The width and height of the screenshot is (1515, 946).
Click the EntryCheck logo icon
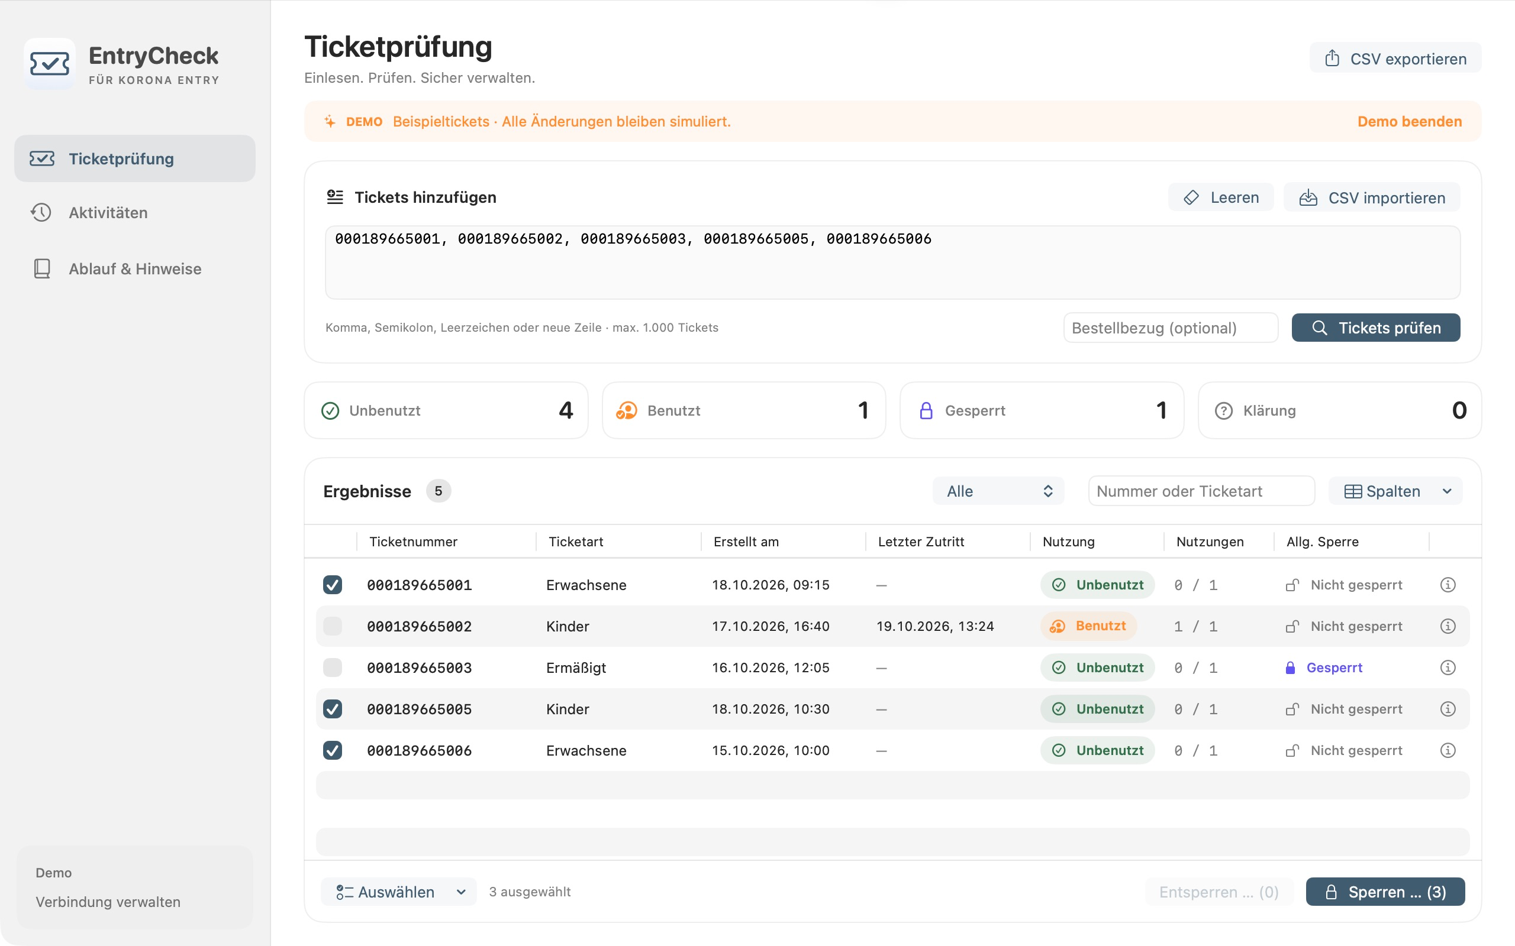pos(50,64)
